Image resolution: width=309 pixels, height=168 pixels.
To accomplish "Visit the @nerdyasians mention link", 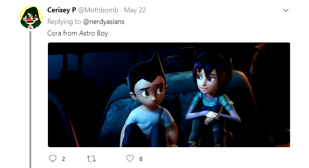I will coord(104,22).
